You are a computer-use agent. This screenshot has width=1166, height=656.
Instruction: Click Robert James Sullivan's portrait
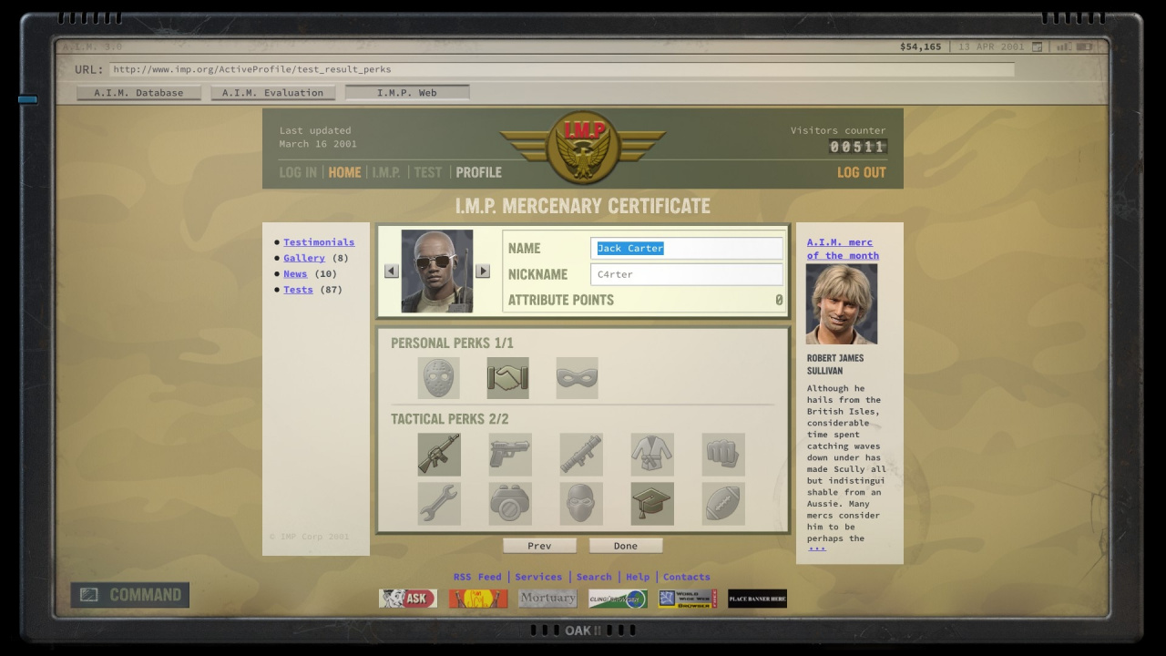pyautogui.click(x=842, y=304)
